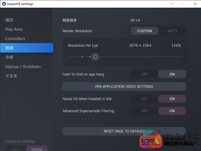Screen dimensions: 201x151
Task: Click the 90 Hz refresh rate value
Action: tap(135, 20)
